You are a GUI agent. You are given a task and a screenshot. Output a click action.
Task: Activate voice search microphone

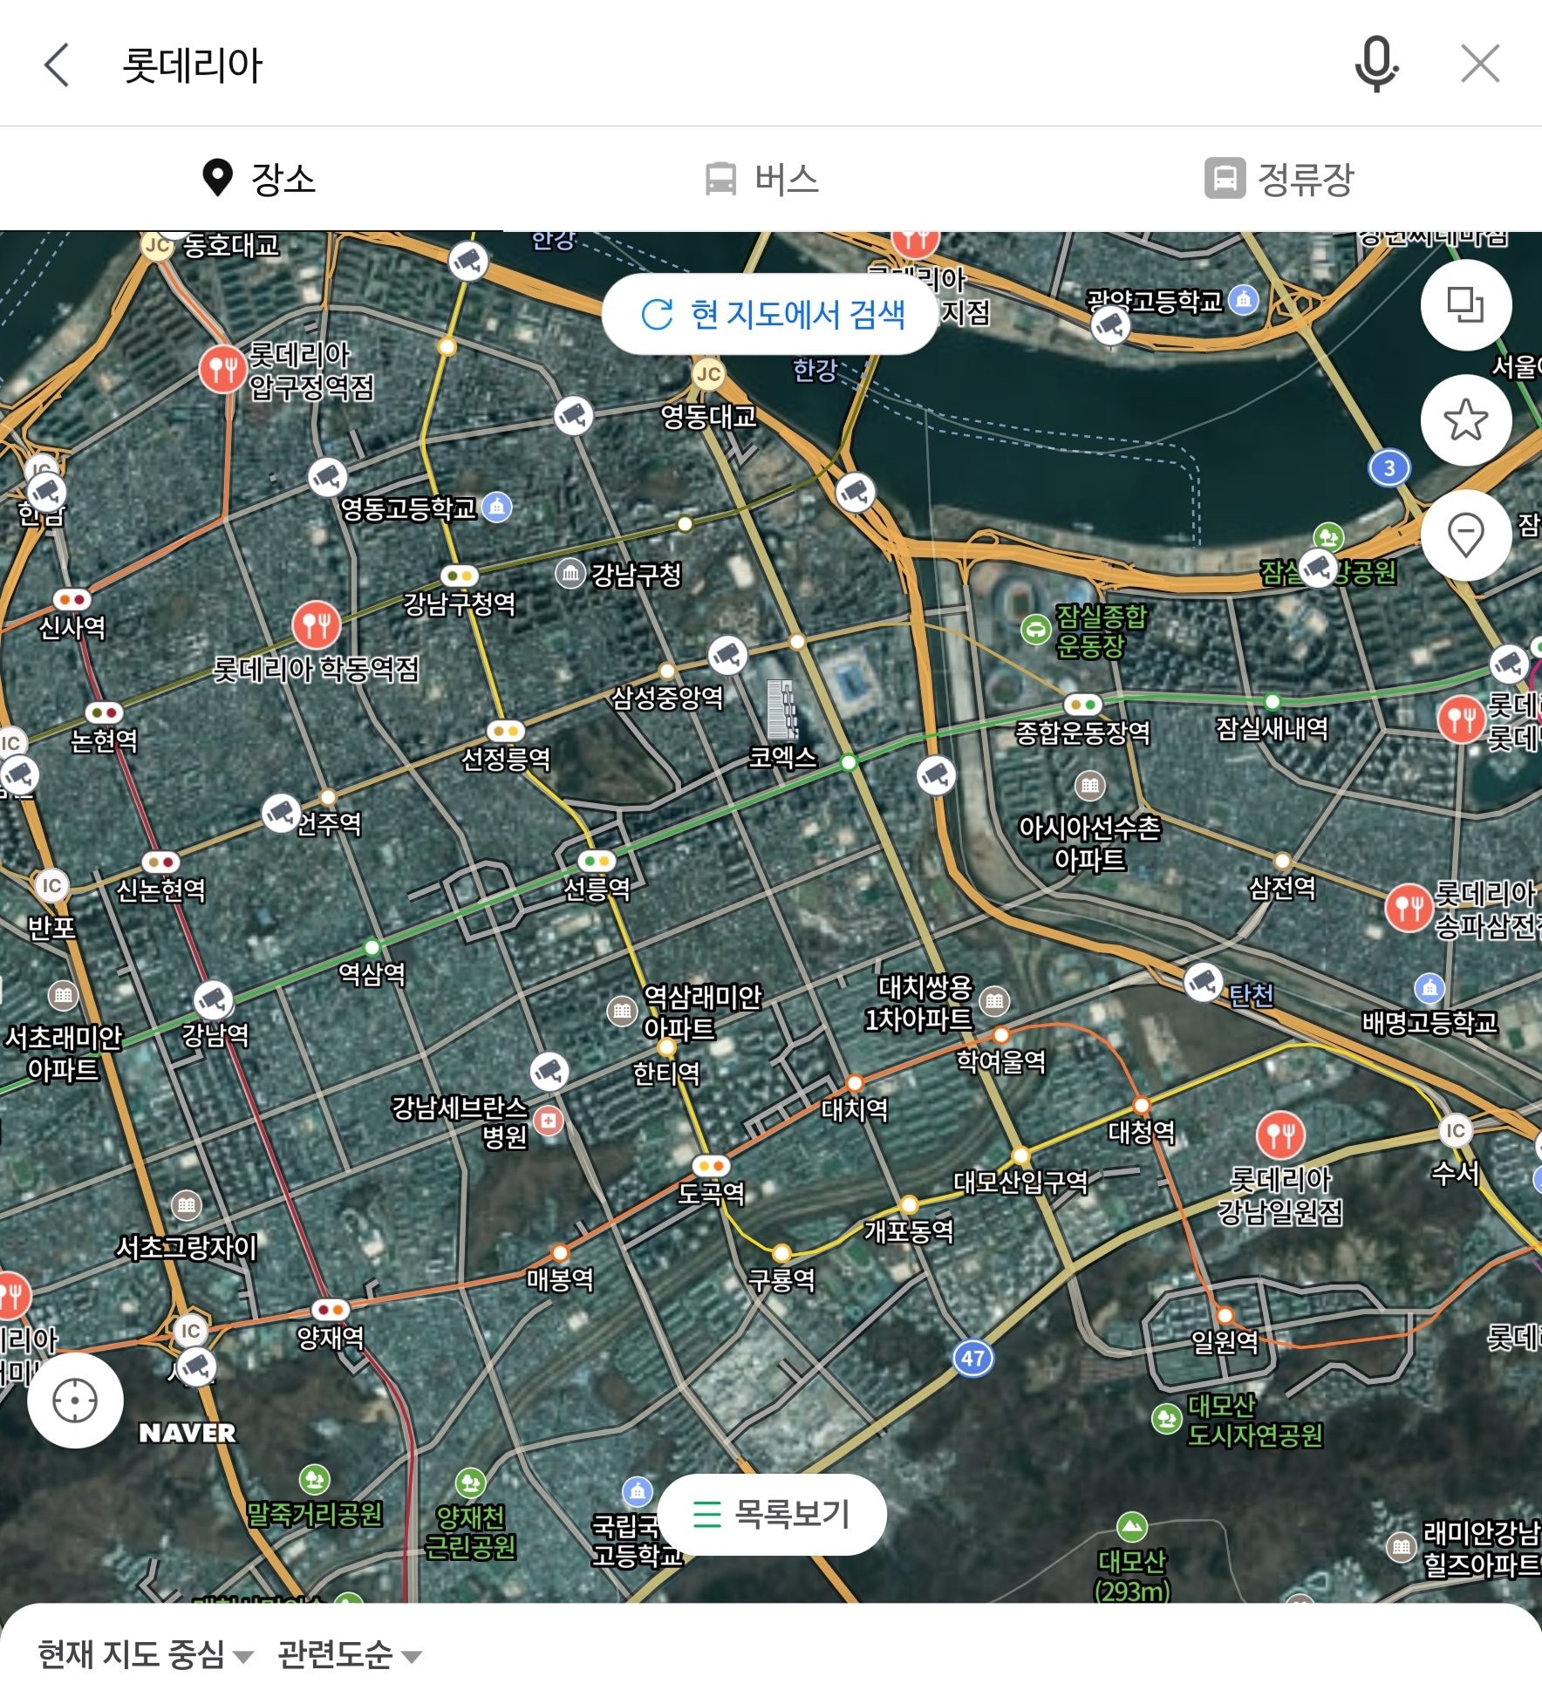point(1376,64)
